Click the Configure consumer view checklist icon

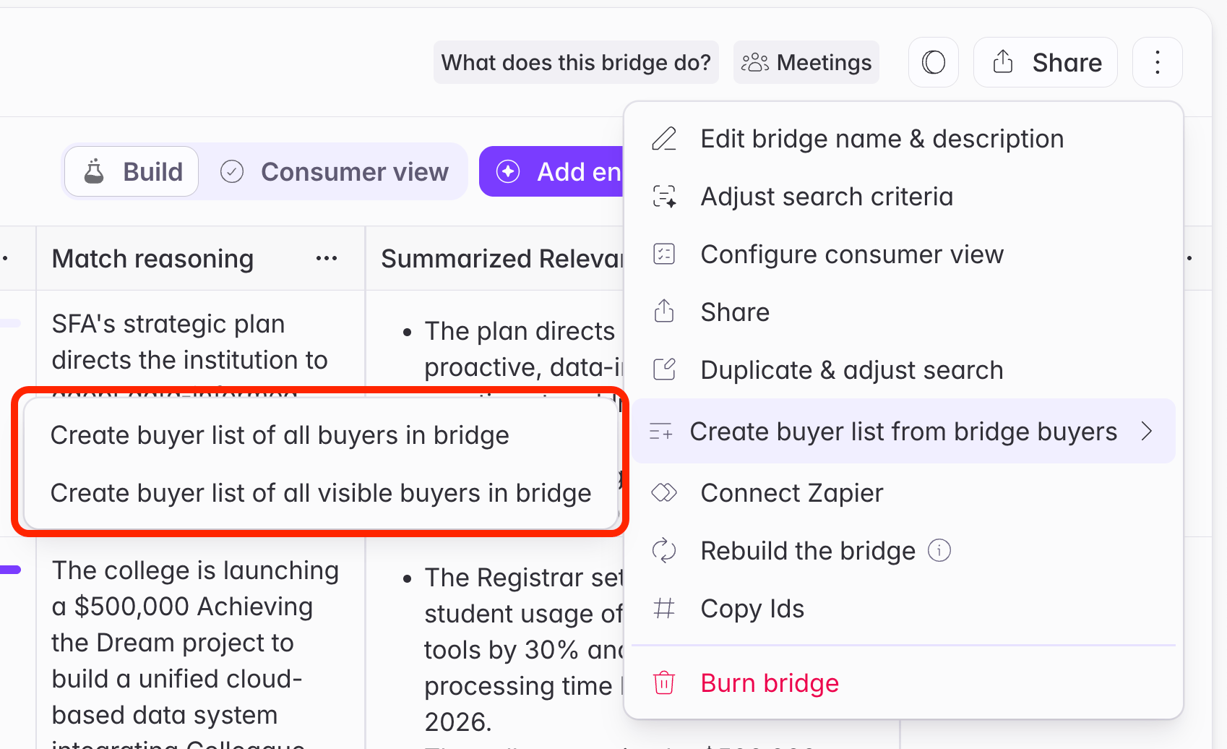pos(664,254)
